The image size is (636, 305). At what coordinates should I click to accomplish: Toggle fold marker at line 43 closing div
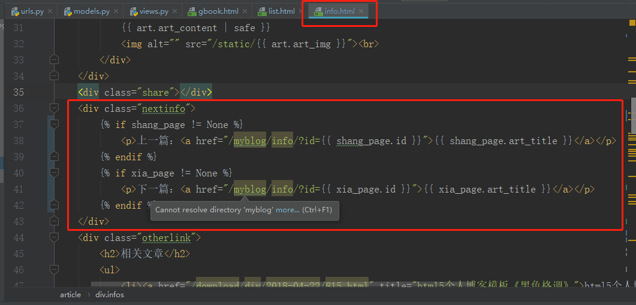54,221
